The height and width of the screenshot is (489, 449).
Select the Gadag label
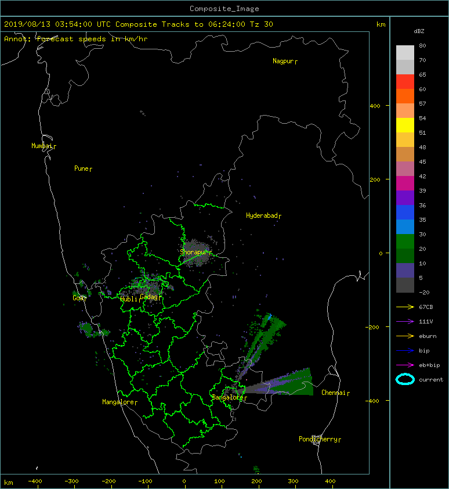[149, 297]
